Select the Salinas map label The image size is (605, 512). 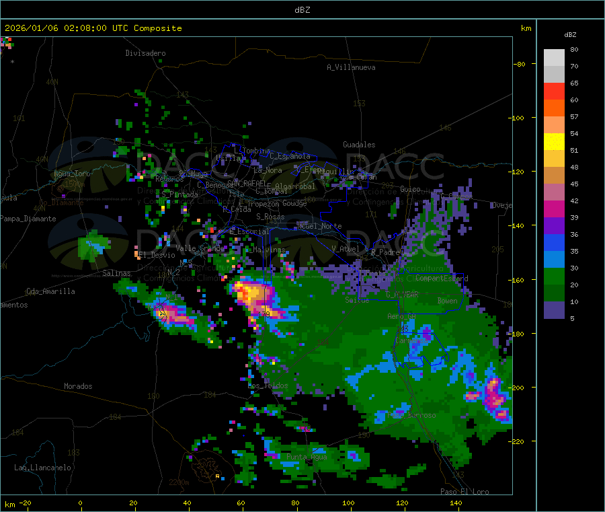(x=116, y=273)
